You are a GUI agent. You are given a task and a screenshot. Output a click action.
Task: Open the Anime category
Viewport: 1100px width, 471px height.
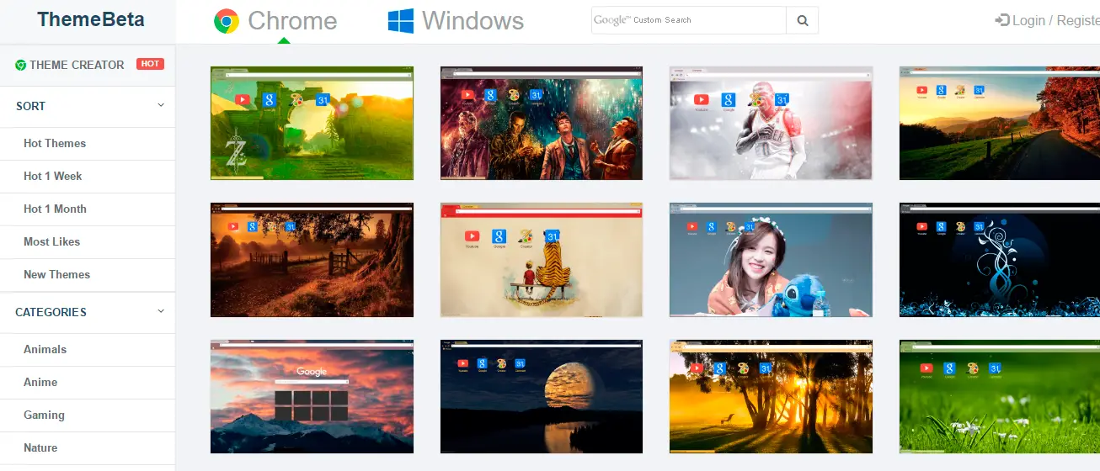(x=40, y=382)
